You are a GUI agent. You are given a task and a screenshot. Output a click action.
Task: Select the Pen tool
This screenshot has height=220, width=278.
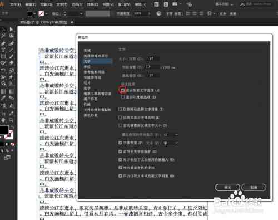point(3,43)
